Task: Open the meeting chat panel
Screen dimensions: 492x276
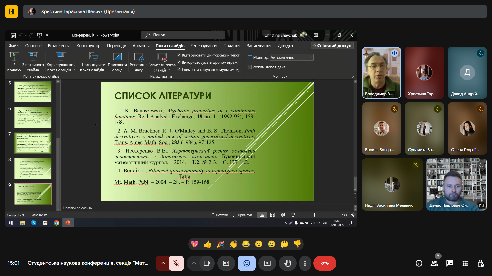Action: (x=449, y=263)
